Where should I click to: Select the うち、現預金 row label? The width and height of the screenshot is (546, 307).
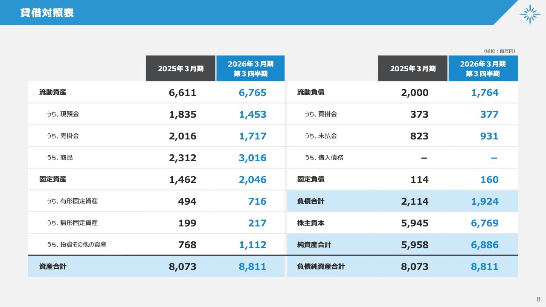(63, 114)
